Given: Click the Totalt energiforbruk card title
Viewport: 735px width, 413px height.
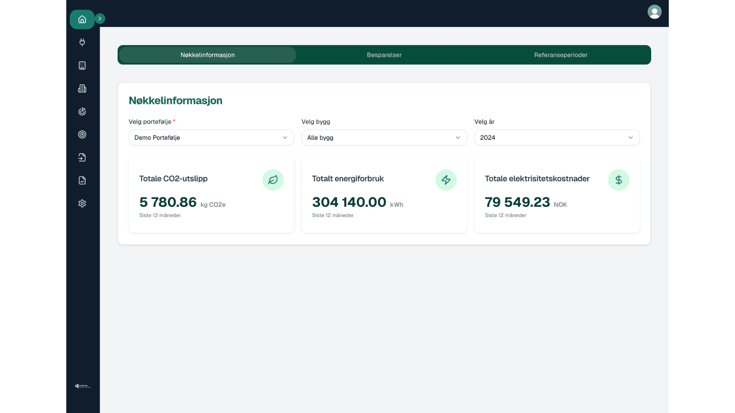Looking at the screenshot, I should point(348,179).
